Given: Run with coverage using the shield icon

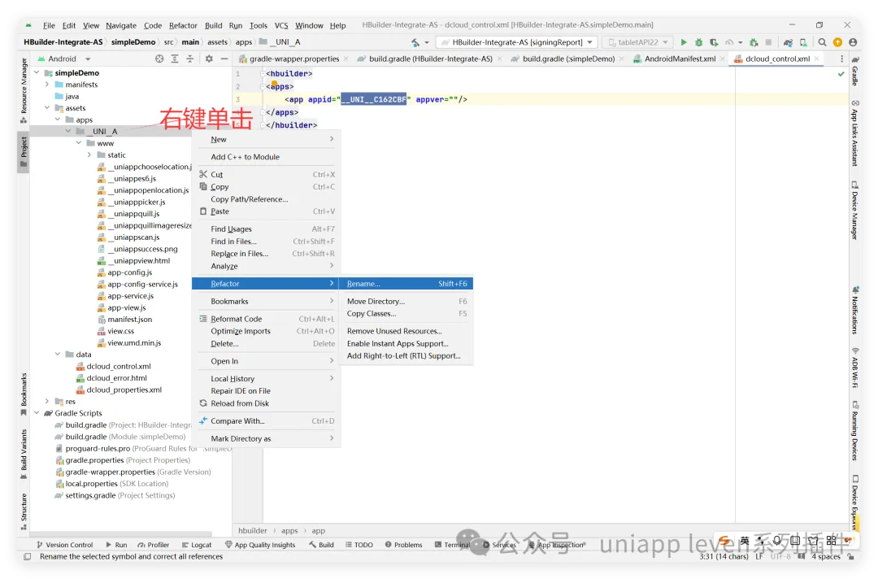Looking at the screenshot, I should tap(714, 42).
